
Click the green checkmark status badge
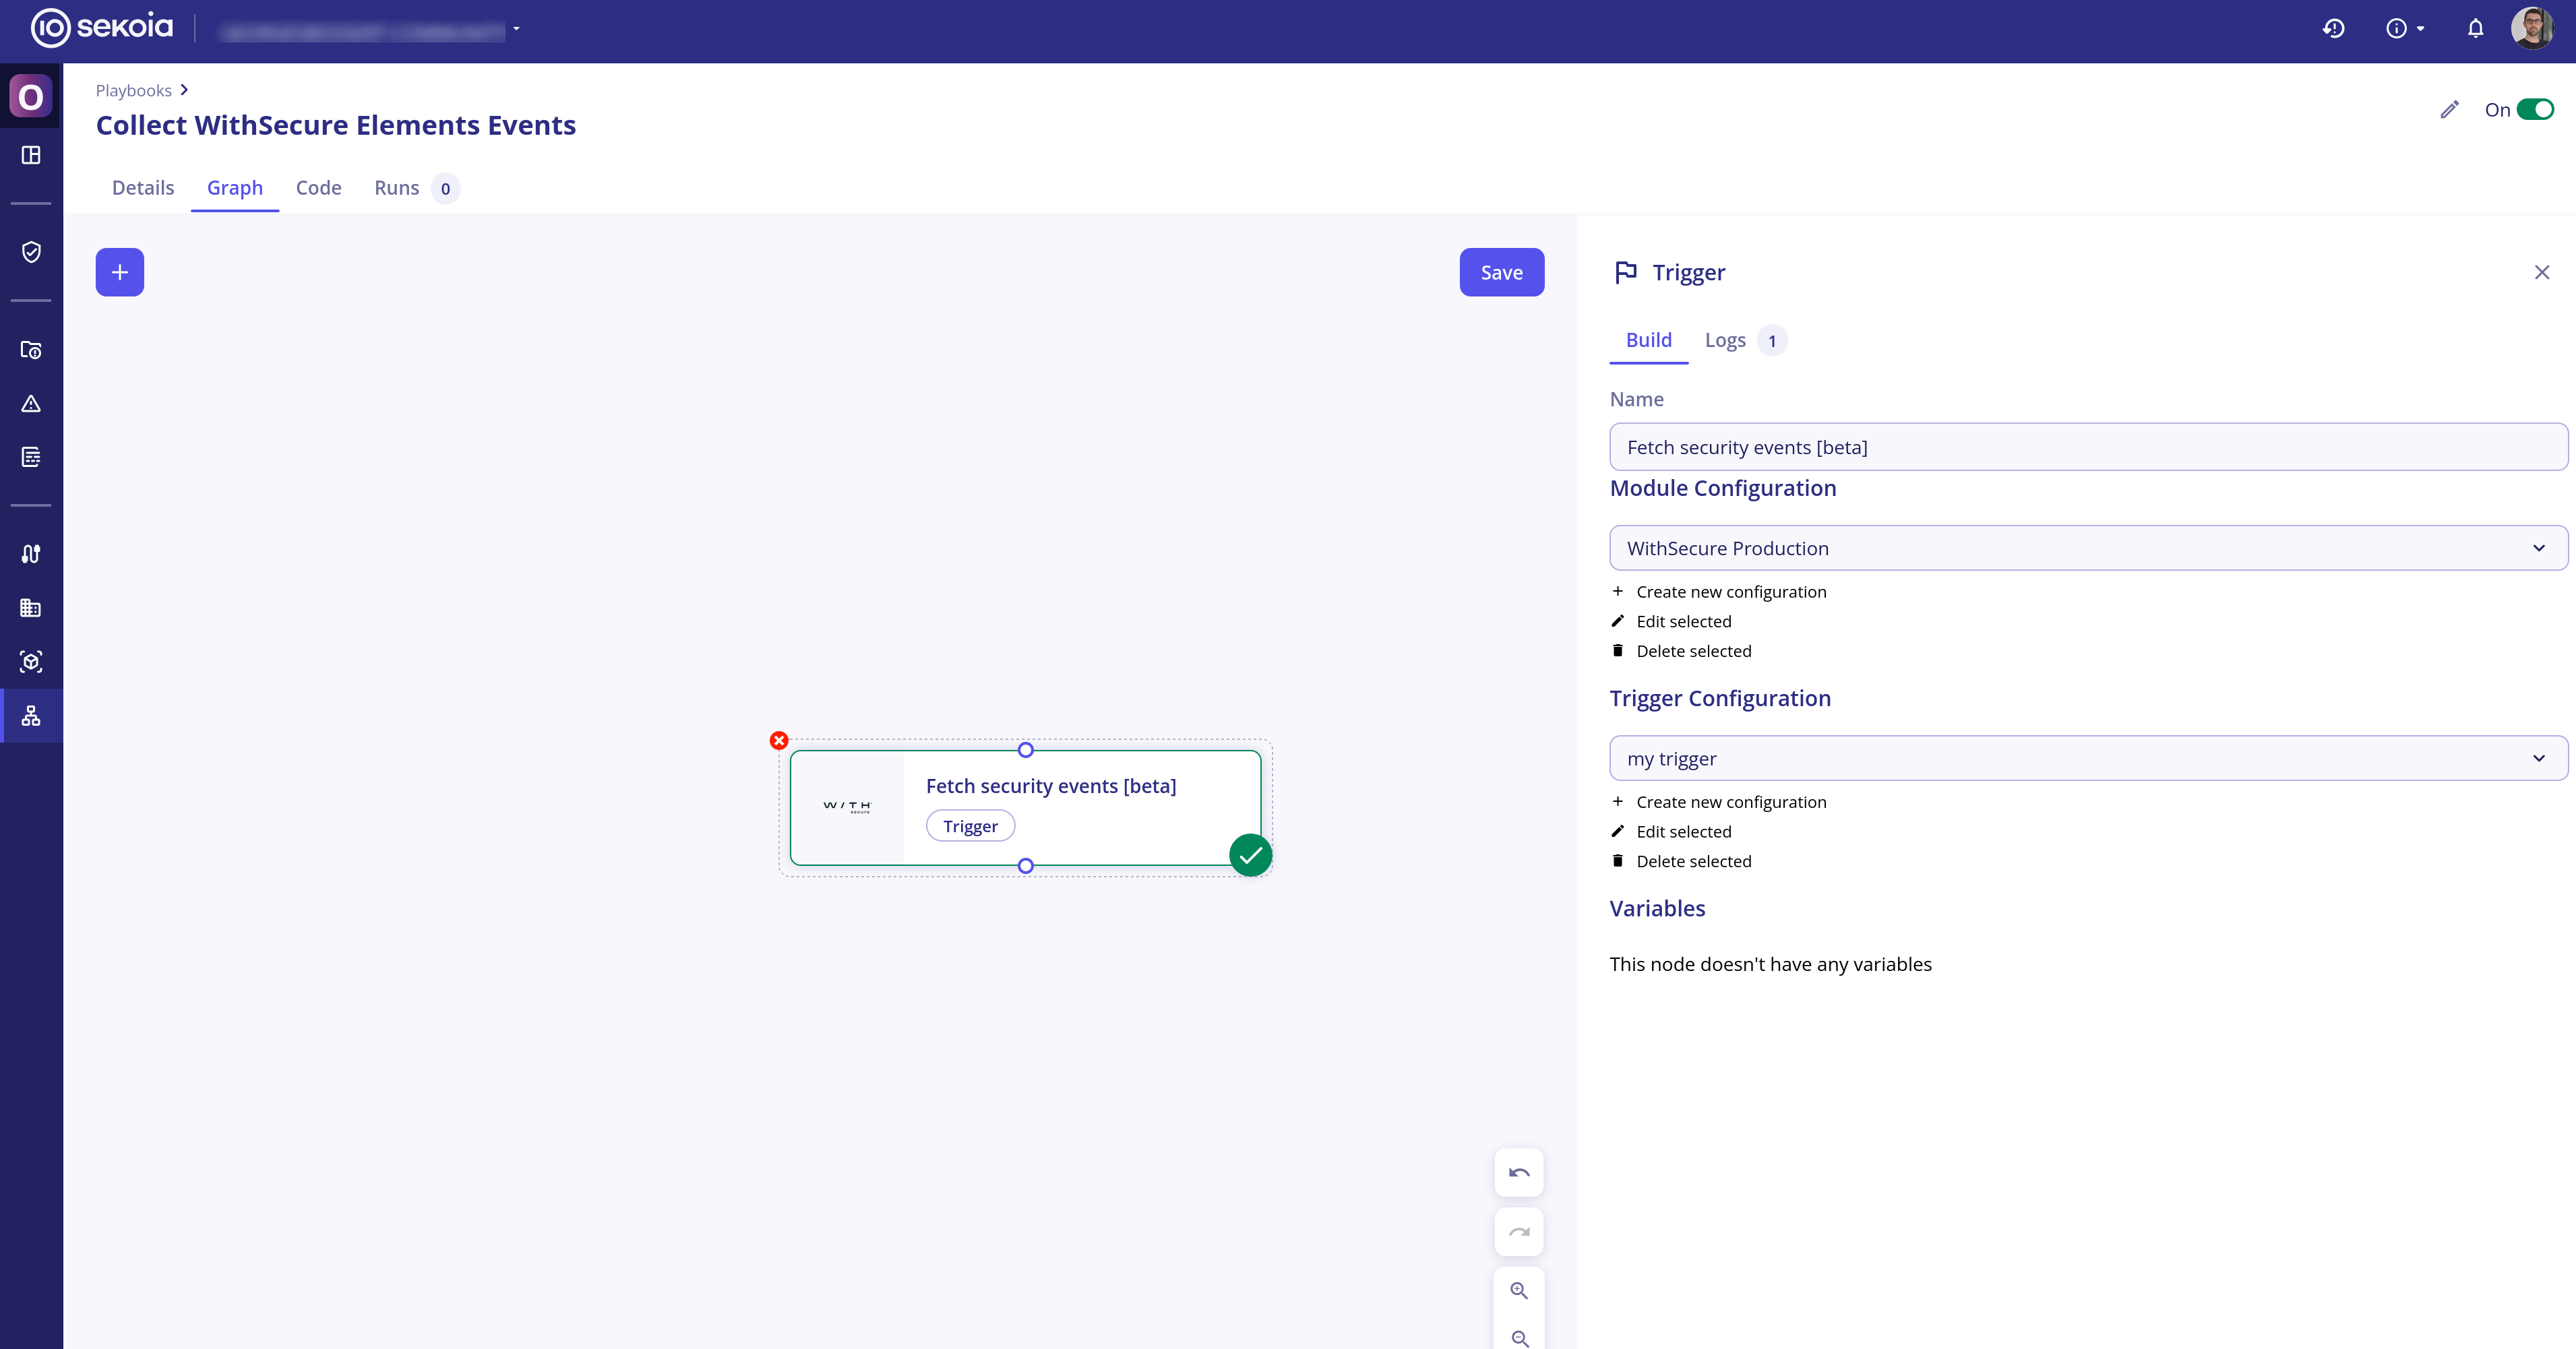1250,855
